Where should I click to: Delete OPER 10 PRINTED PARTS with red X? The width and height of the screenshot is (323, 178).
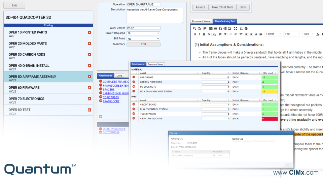89,32
